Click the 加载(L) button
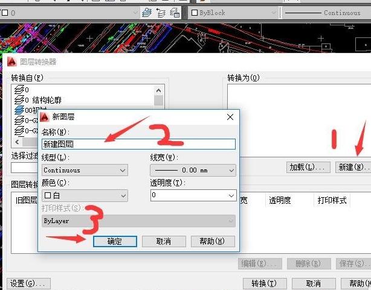 pyautogui.click(x=308, y=167)
